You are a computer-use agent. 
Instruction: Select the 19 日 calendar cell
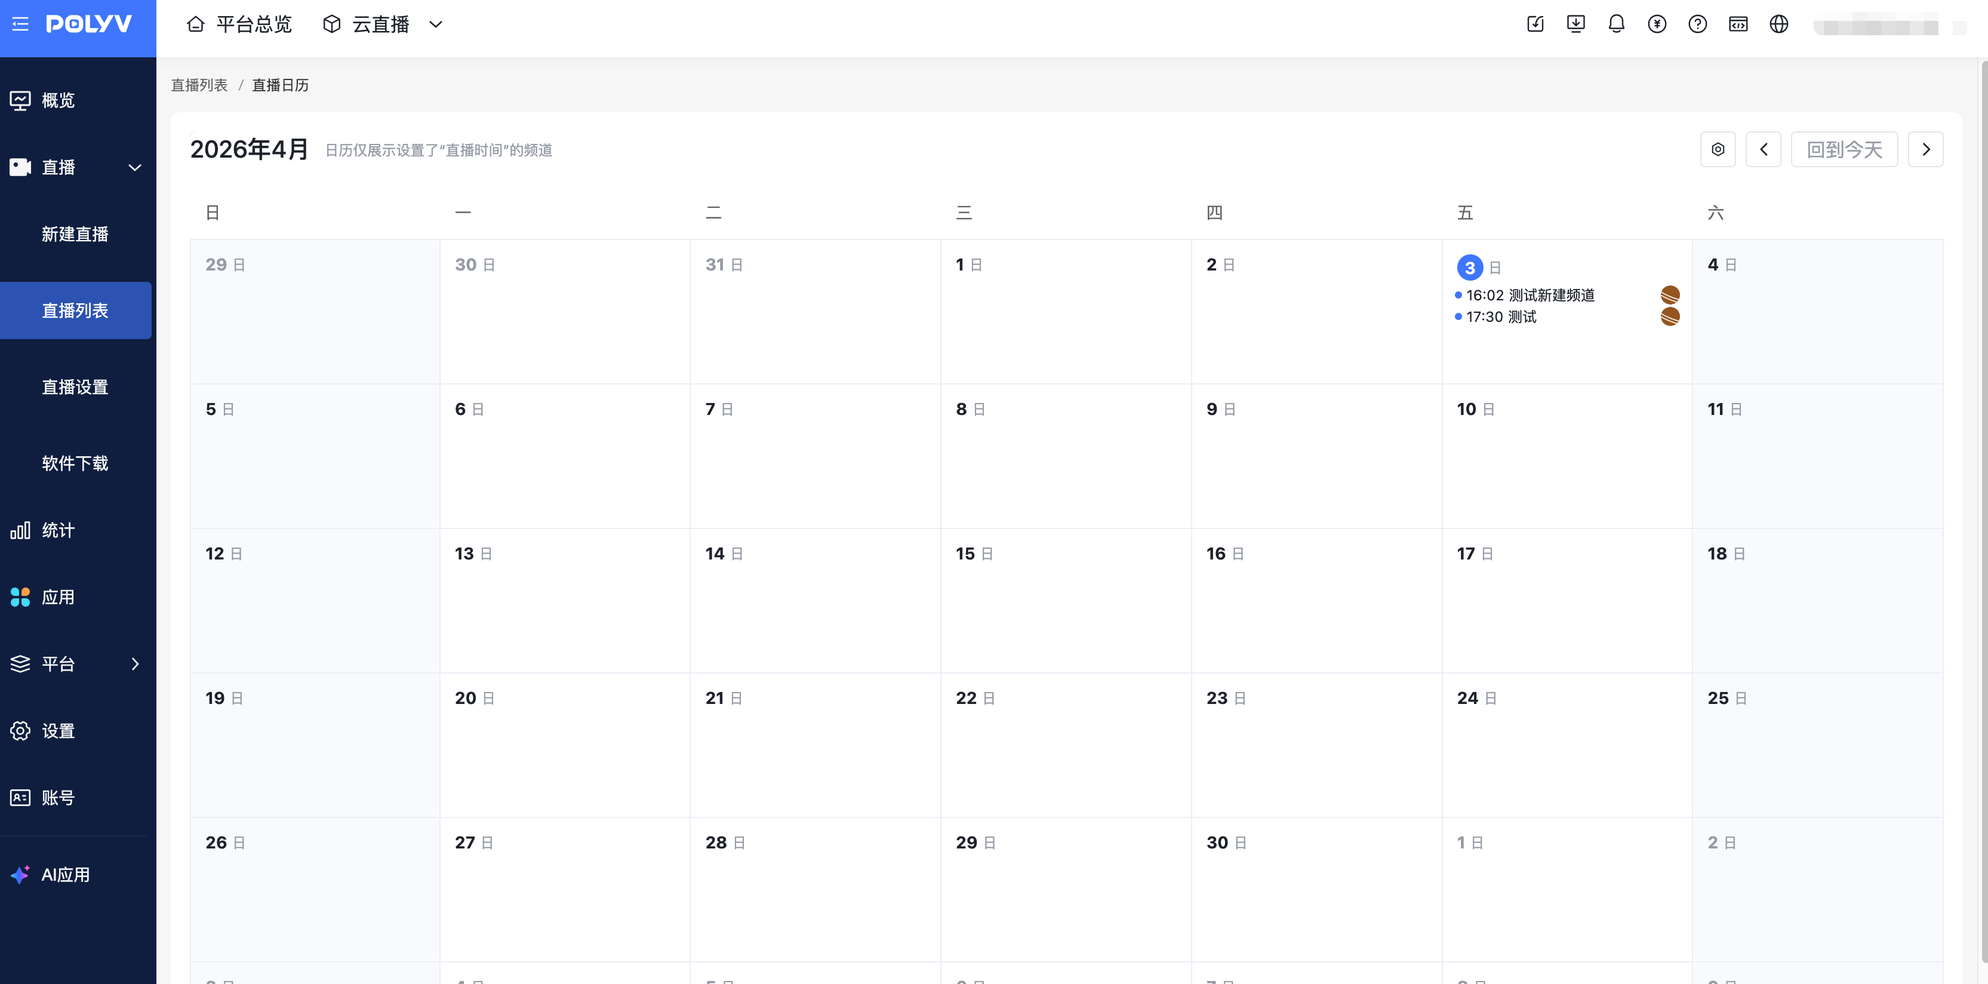[x=315, y=745]
